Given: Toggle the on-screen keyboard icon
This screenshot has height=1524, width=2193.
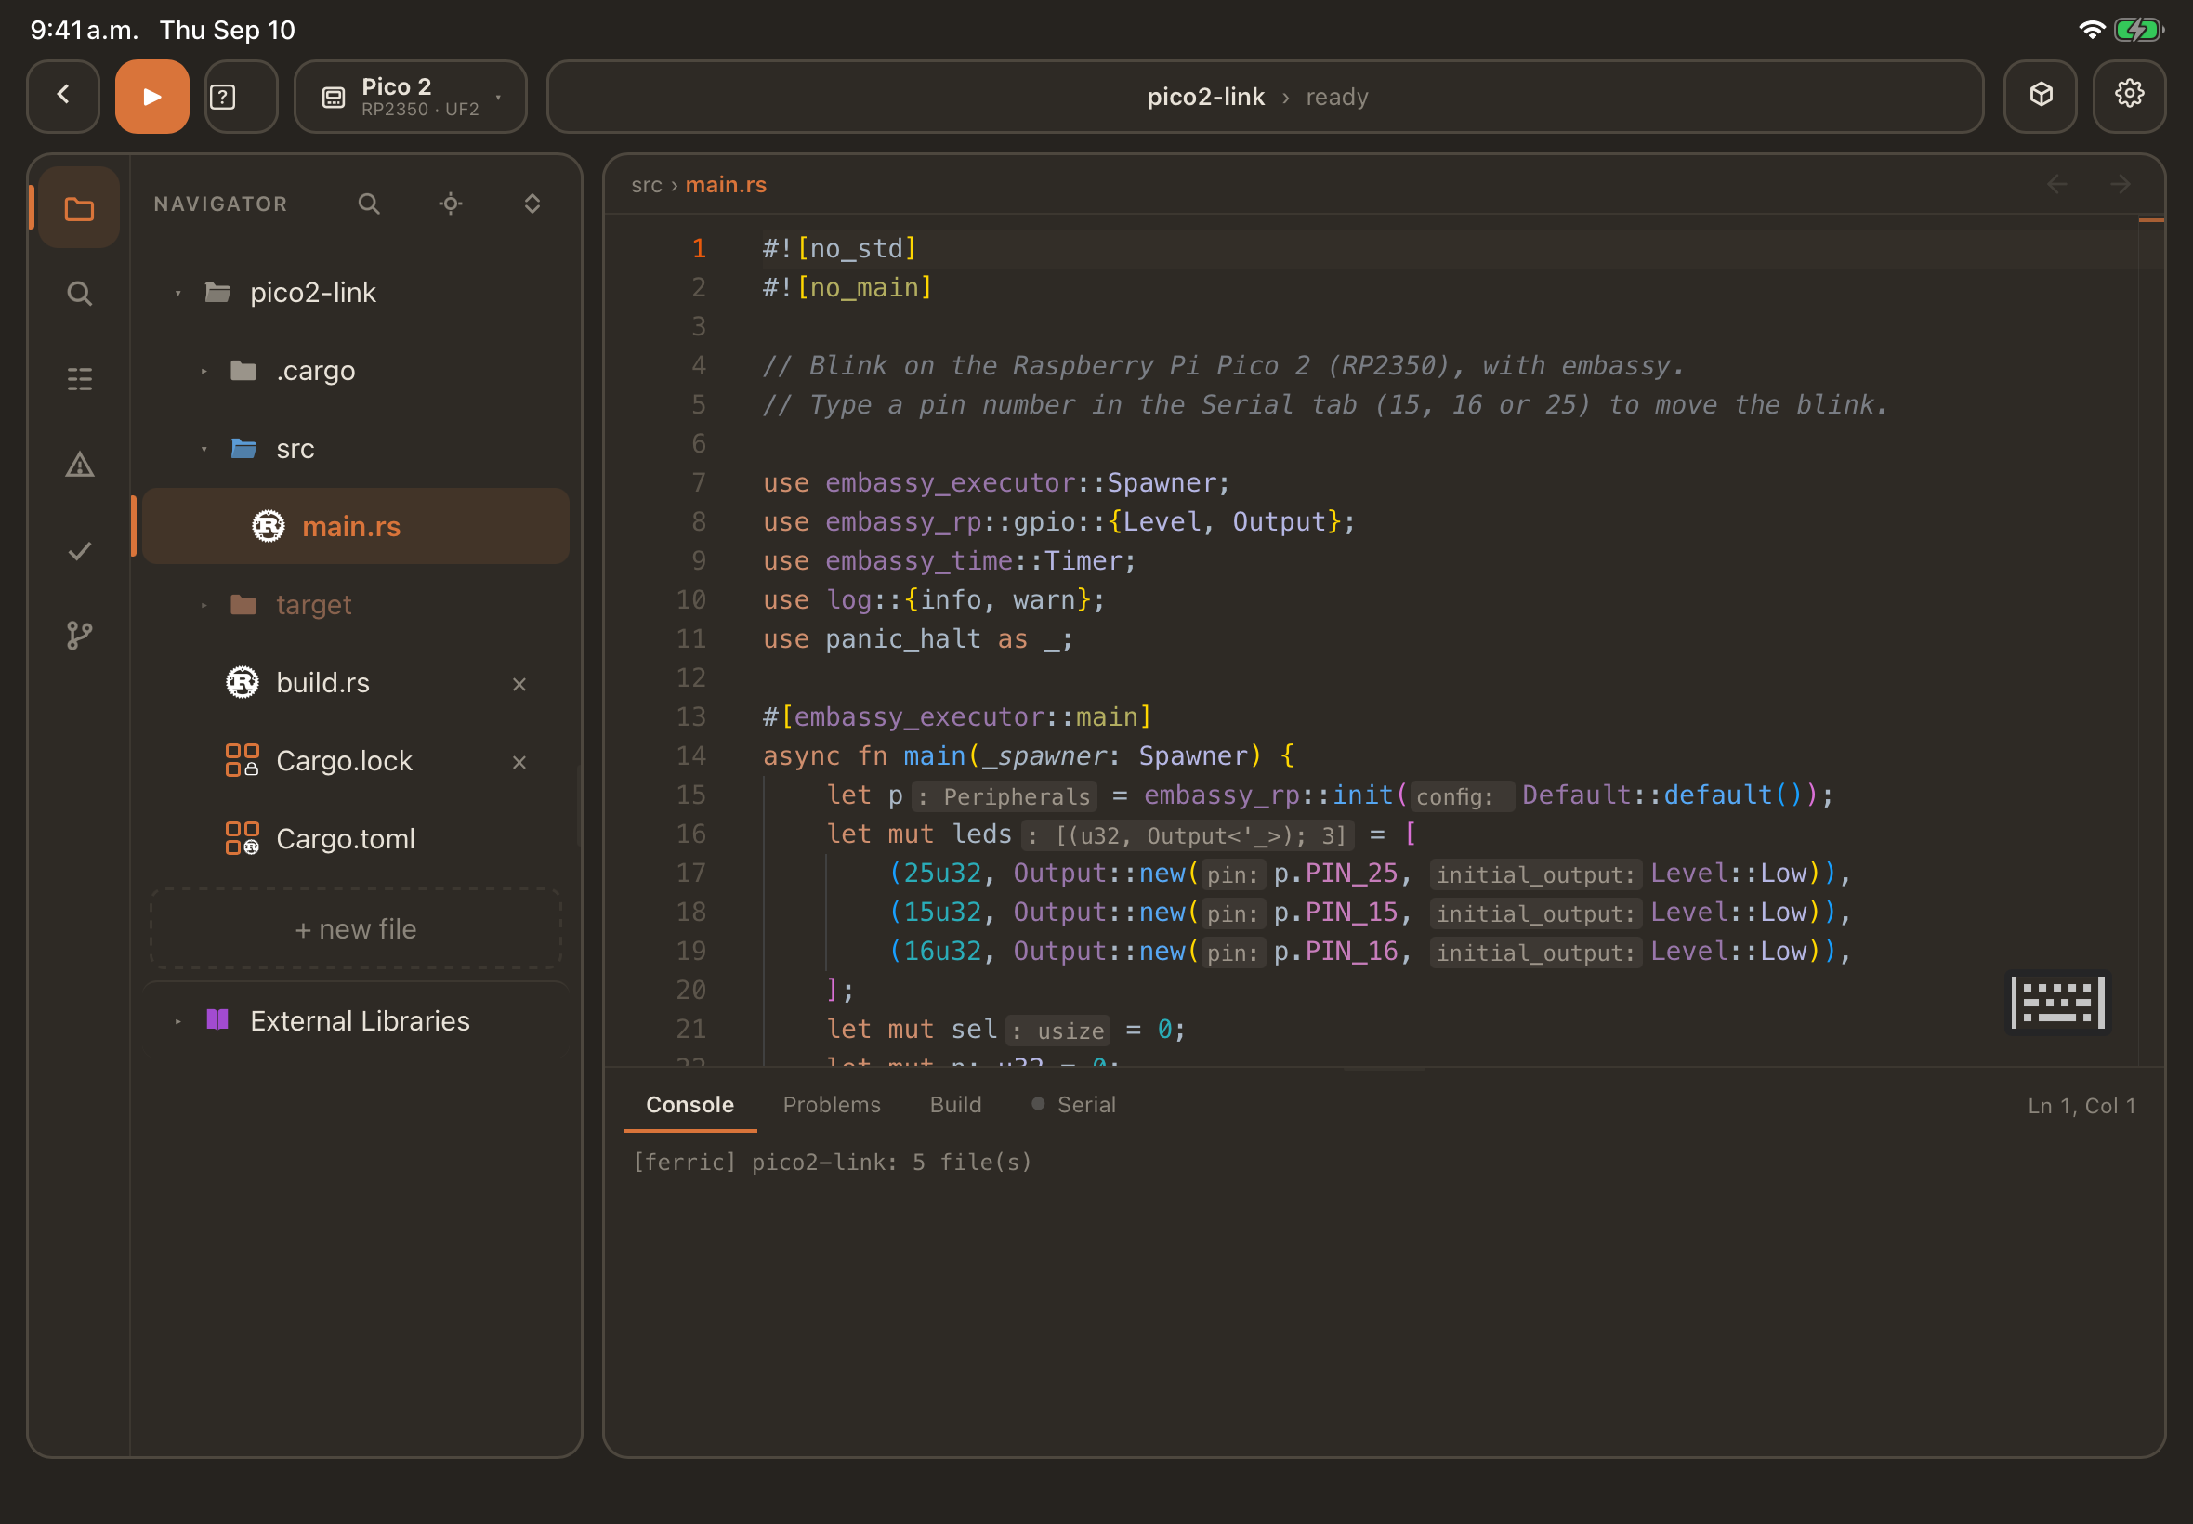Looking at the screenshot, I should tap(2057, 1003).
